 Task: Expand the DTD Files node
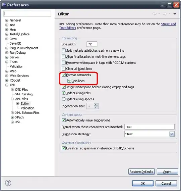12,90
